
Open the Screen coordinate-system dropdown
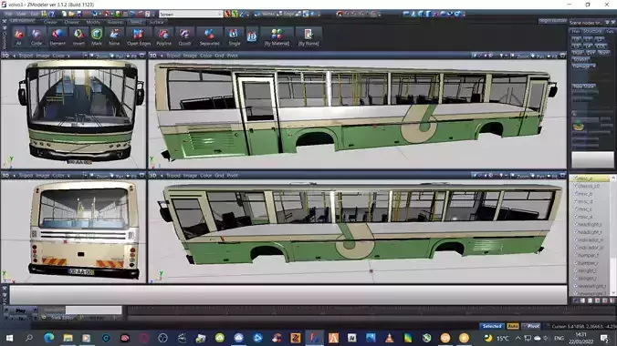[x=191, y=15]
